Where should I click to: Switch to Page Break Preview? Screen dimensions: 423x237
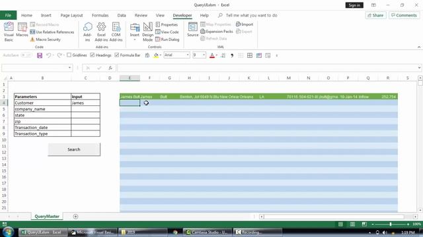point(364,224)
